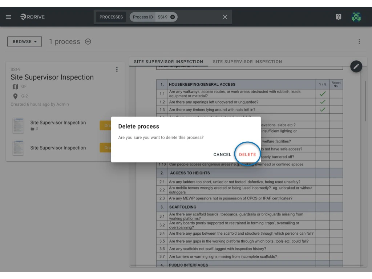Toggle the checkmark on question 1.3

pos(323,109)
